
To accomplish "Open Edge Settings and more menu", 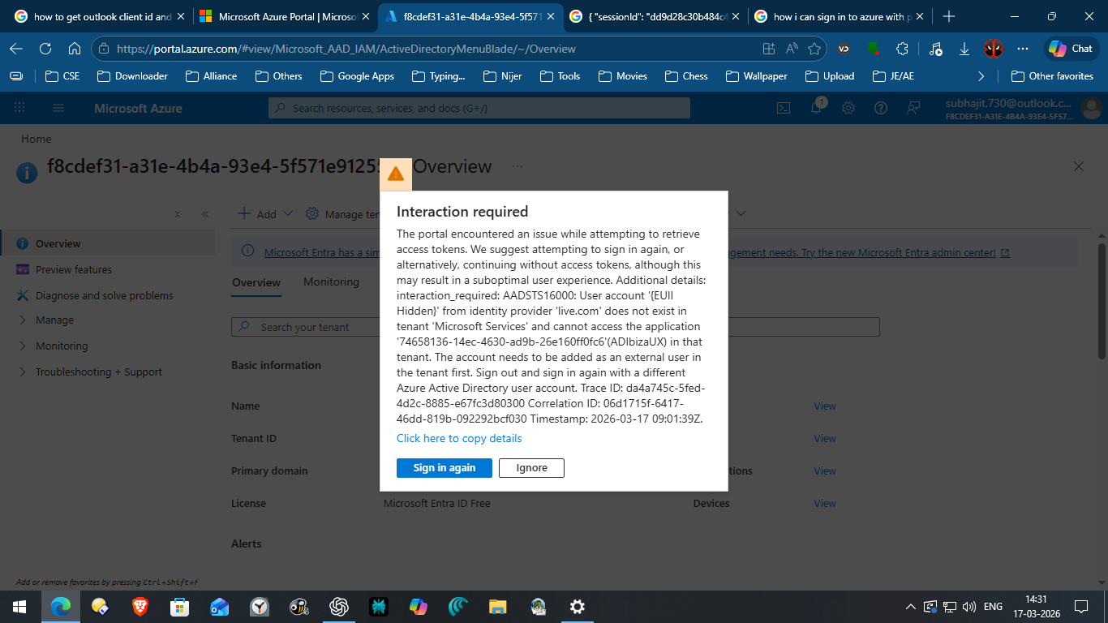I will point(1023,49).
